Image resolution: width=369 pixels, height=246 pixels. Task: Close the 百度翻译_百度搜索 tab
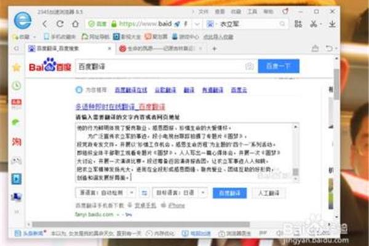(109, 49)
